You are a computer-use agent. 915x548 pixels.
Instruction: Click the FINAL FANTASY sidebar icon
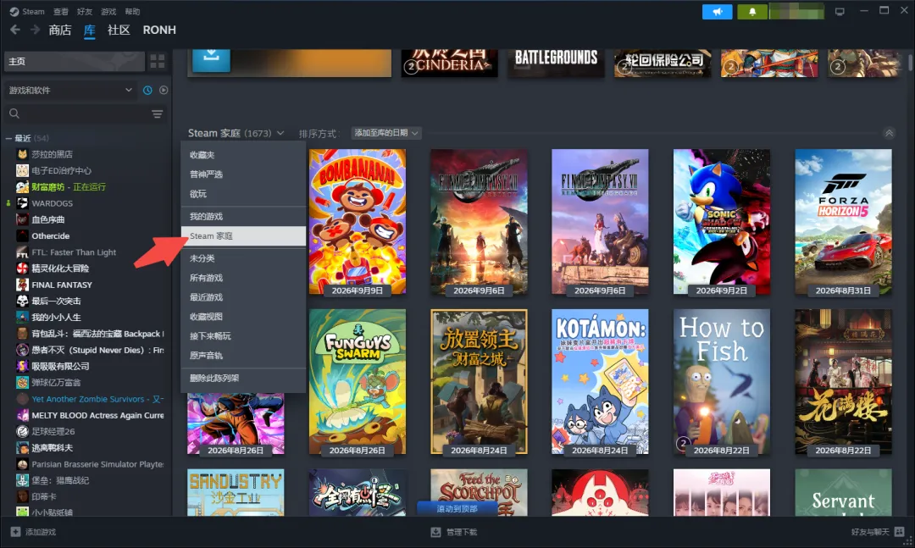point(22,285)
